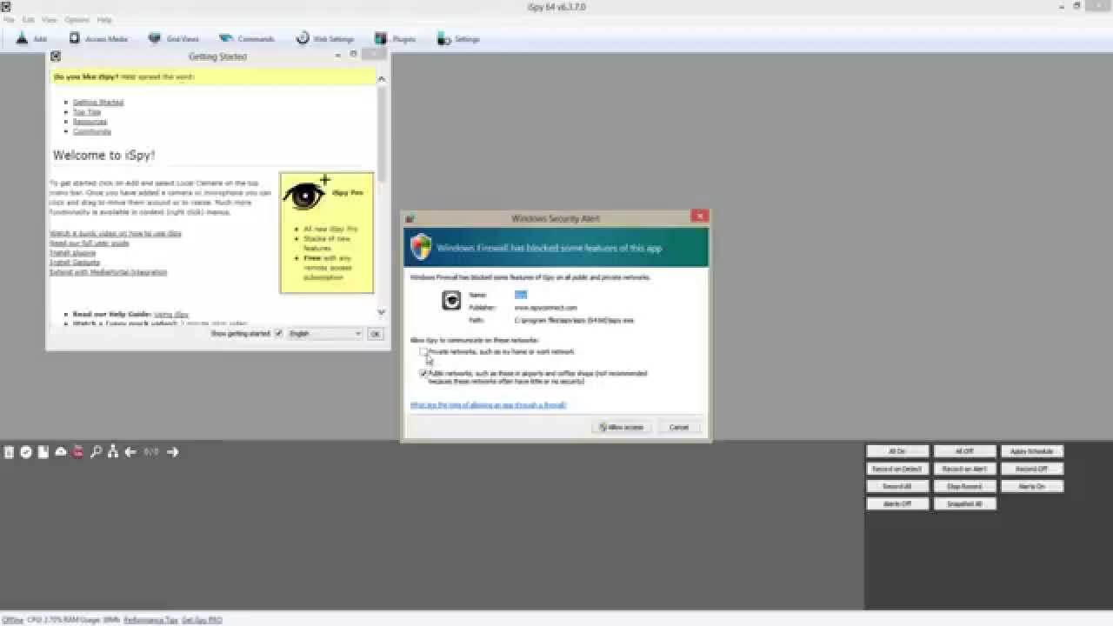The height and width of the screenshot is (626, 1113).
Task: Cancel the Windows Security Alert dialog
Action: point(679,427)
